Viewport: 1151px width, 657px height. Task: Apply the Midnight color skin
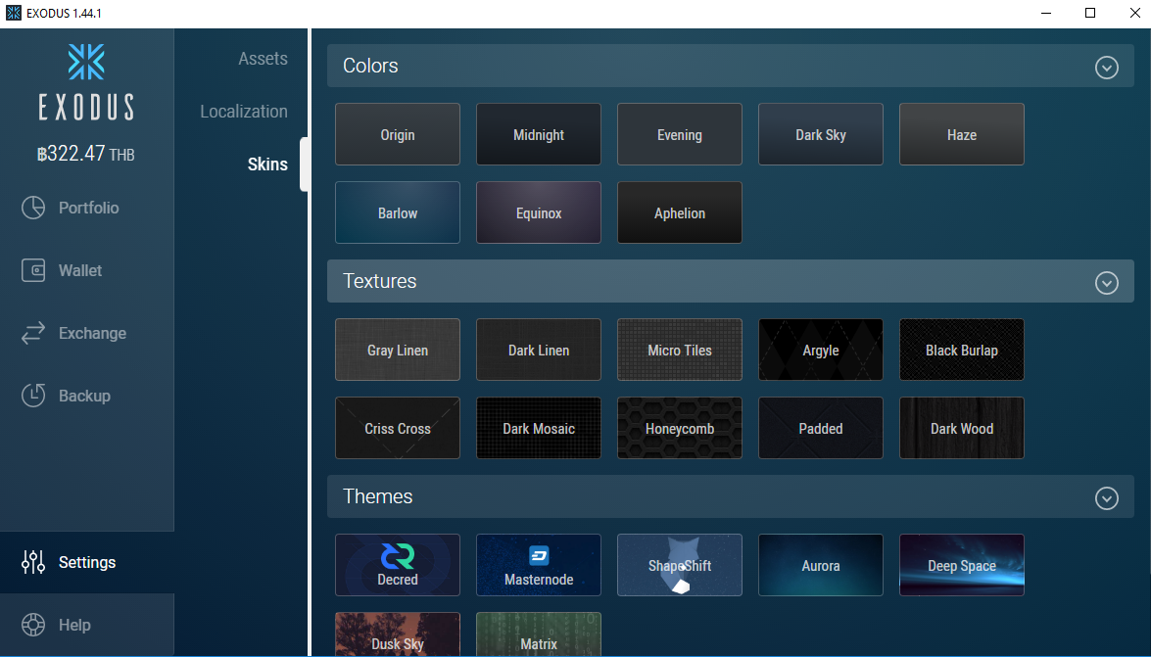point(539,134)
